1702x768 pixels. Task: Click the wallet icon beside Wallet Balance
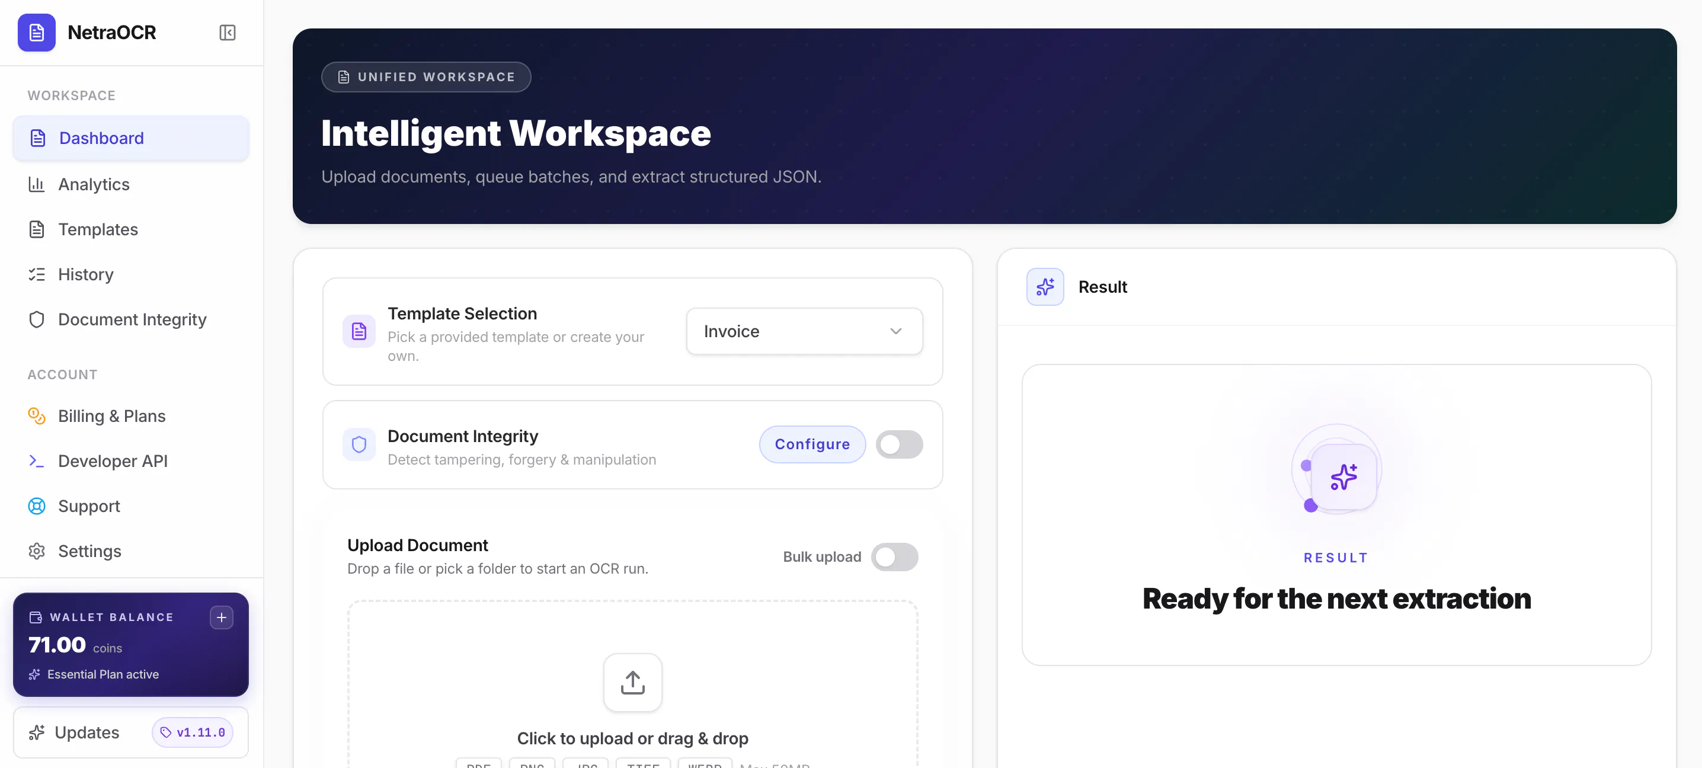point(36,617)
